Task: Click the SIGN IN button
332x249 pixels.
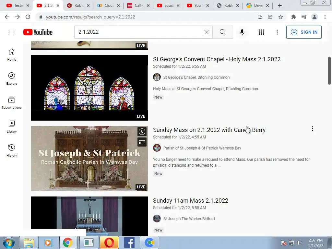Action: [x=304, y=32]
